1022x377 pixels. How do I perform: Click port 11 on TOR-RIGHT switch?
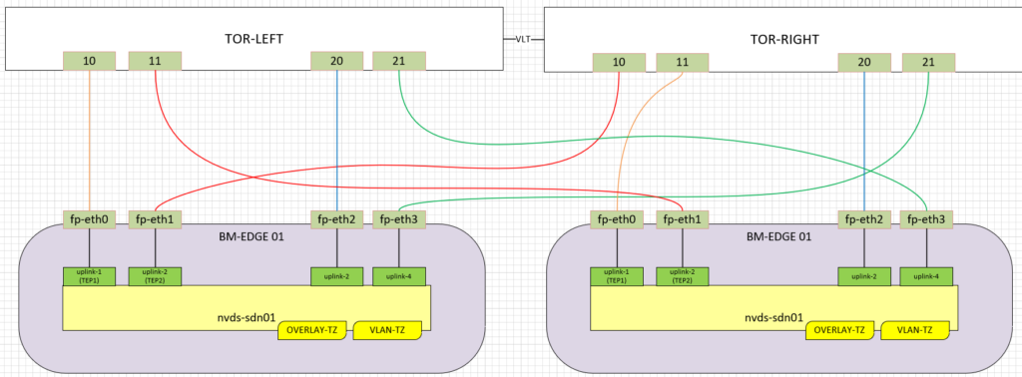coord(682,63)
